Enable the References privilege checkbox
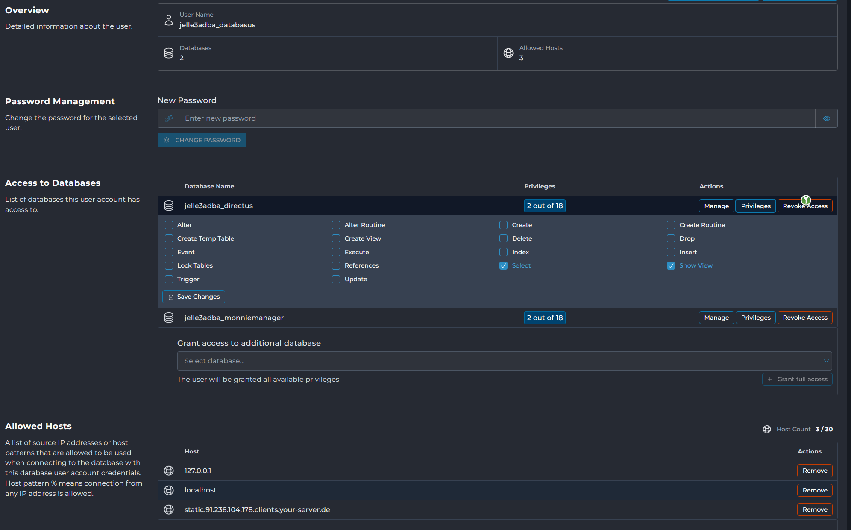 336,265
